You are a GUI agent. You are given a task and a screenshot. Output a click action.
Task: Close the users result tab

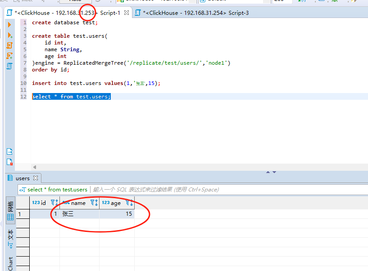(x=36, y=178)
